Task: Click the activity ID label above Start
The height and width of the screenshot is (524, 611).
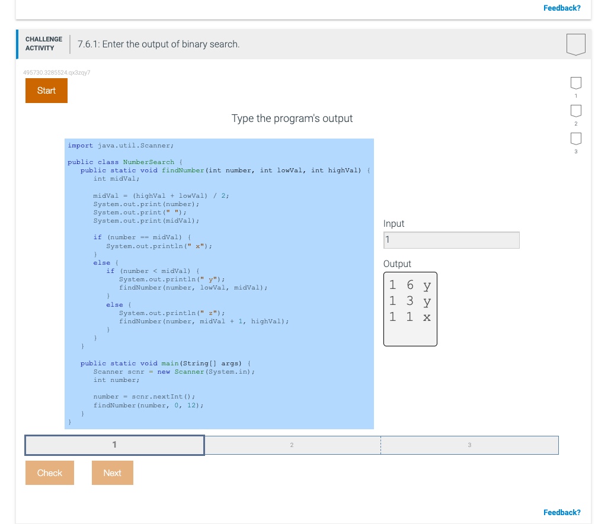Action: coord(56,72)
